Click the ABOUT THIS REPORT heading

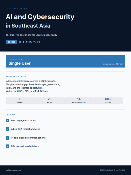[x=16, y=77]
